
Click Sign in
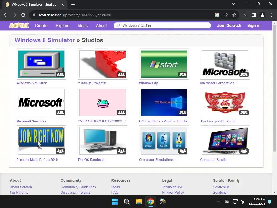click(x=254, y=25)
